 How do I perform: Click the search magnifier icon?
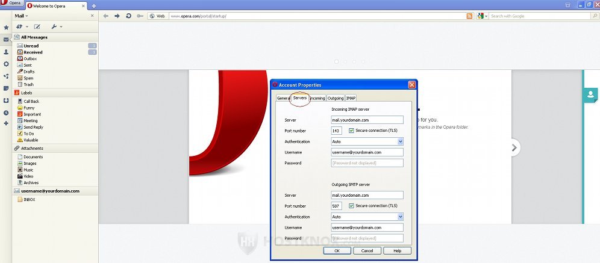[x=595, y=16]
